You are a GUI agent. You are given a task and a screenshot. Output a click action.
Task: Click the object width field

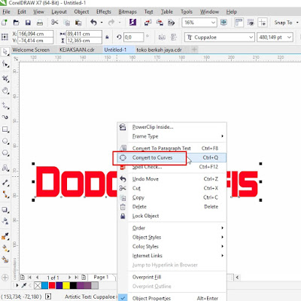tap(84, 34)
